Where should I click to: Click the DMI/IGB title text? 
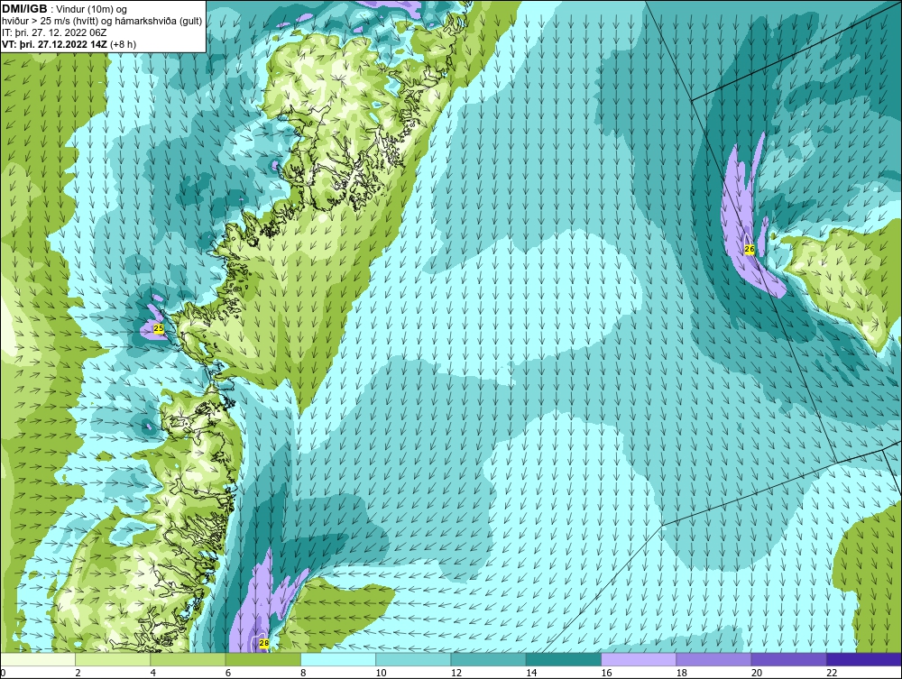(24, 9)
